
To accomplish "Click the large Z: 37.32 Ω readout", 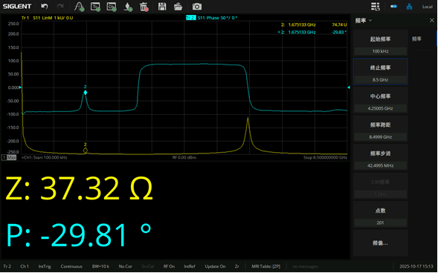I will click(80, 189).
